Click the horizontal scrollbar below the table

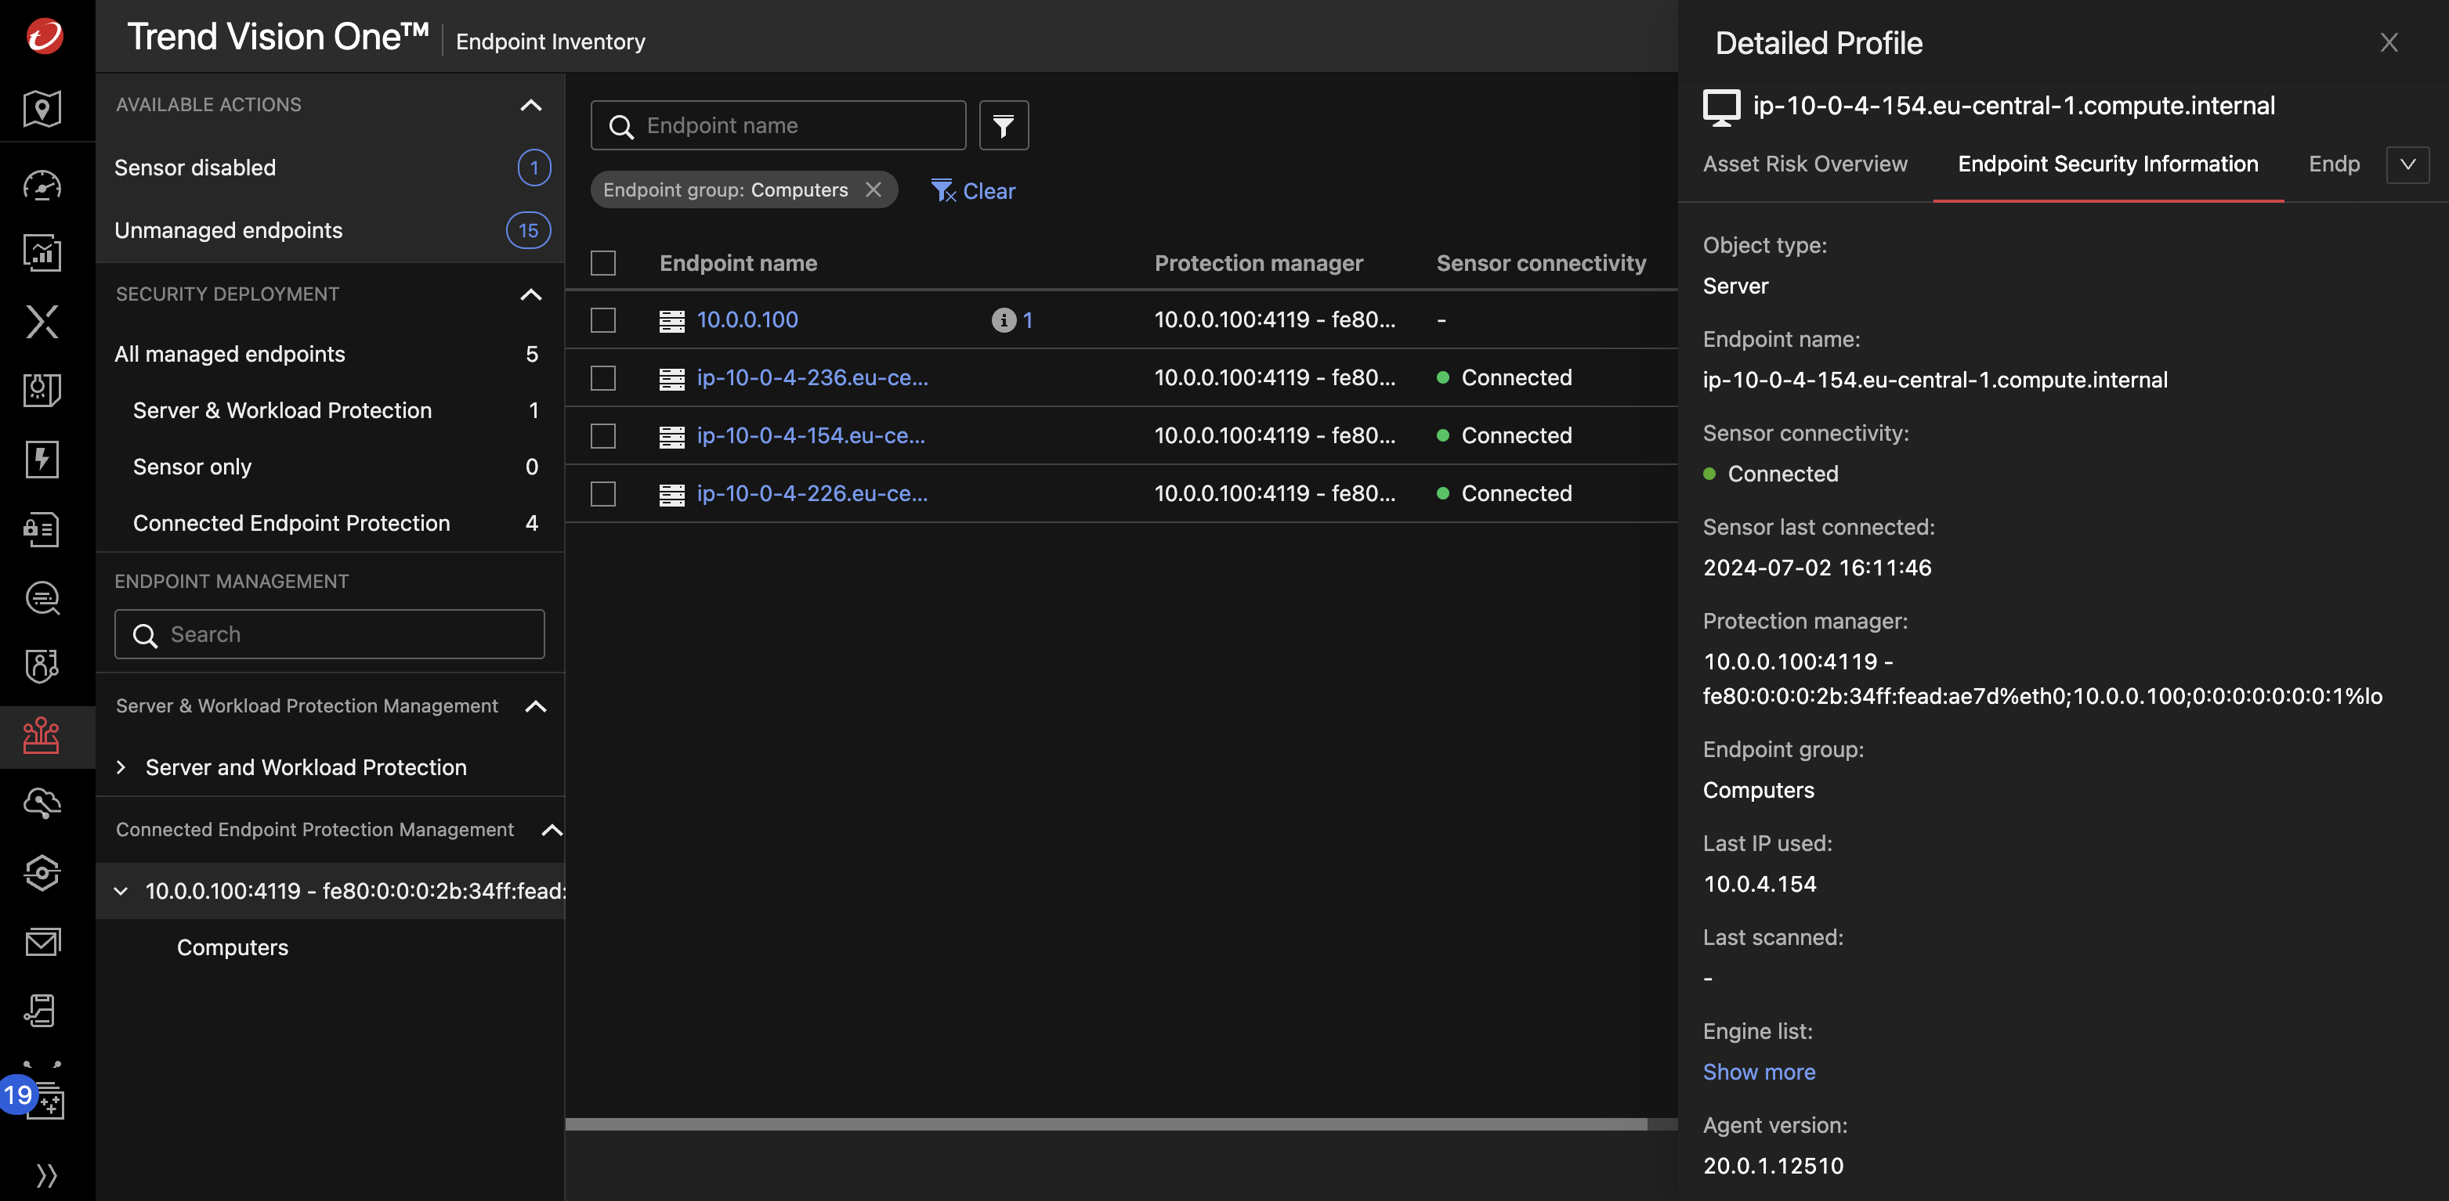pyautogui.click(x=1105, y=1124)
